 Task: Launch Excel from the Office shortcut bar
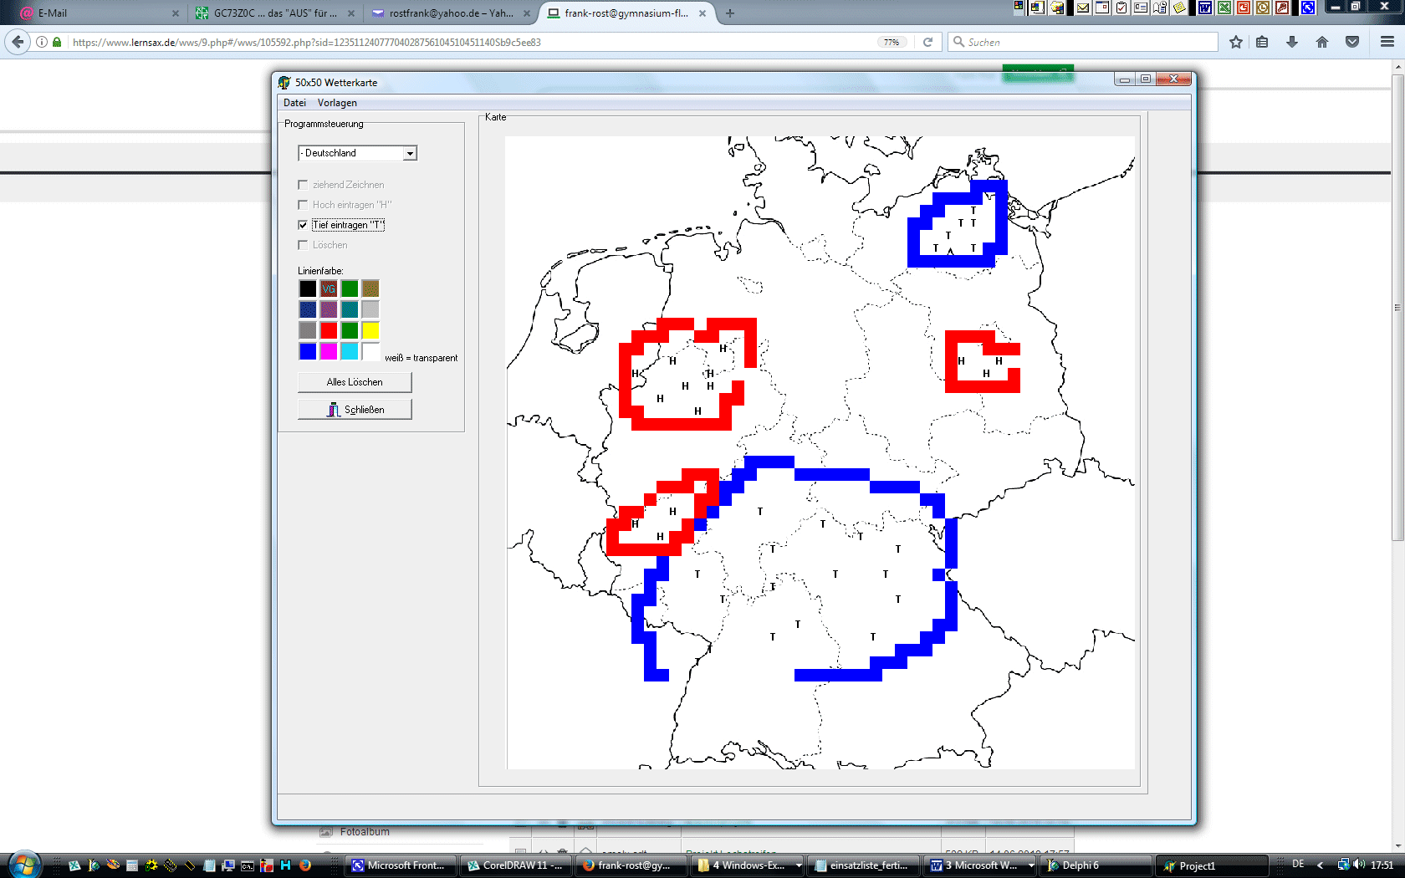[x=1224, y=8]
